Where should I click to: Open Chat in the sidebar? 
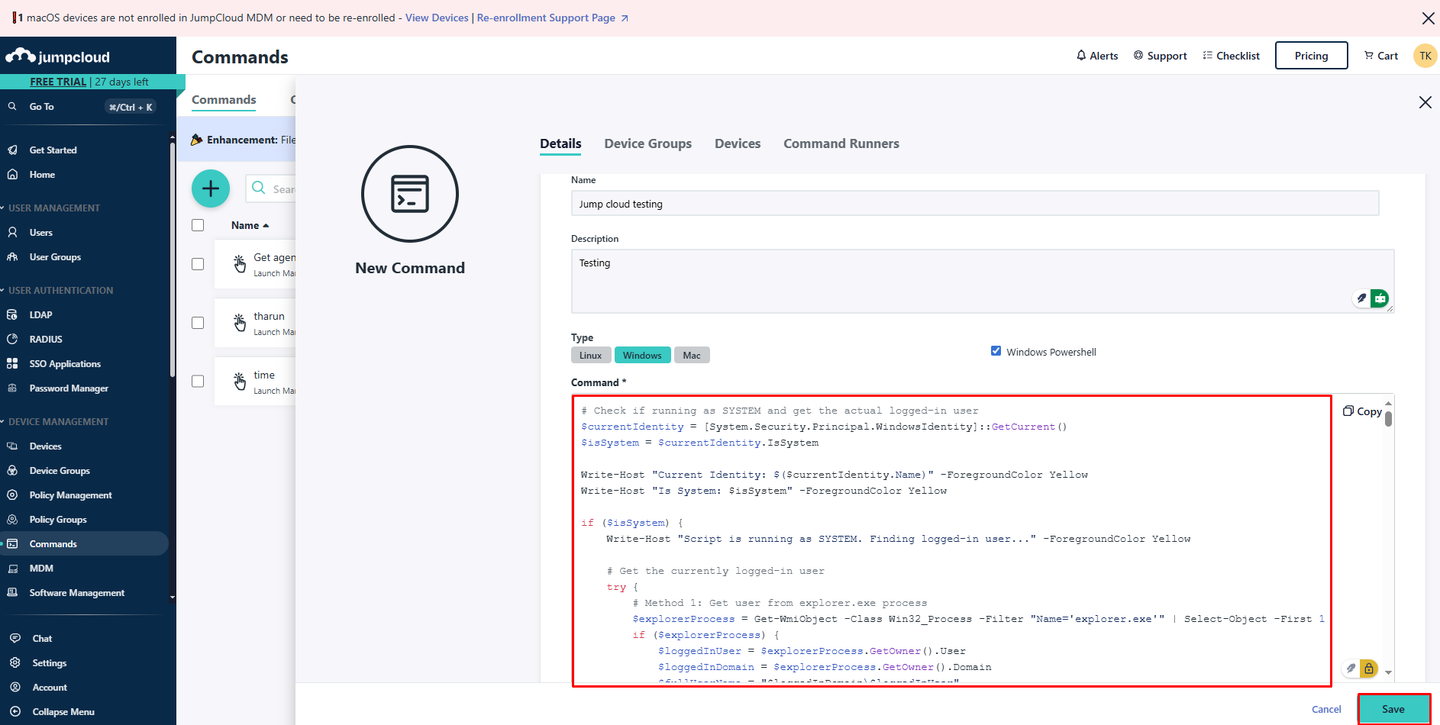click(x=42, y=639)
